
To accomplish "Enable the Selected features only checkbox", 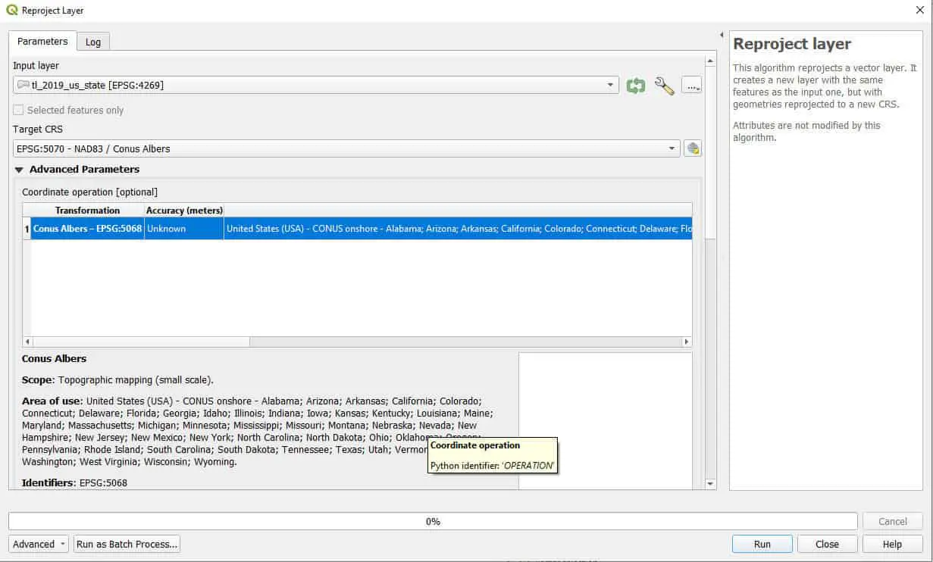I will 17,110.
